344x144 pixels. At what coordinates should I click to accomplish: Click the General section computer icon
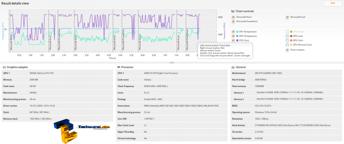233,67
